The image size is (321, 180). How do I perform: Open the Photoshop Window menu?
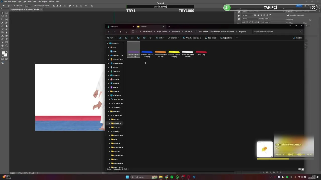tap(51, 1)
